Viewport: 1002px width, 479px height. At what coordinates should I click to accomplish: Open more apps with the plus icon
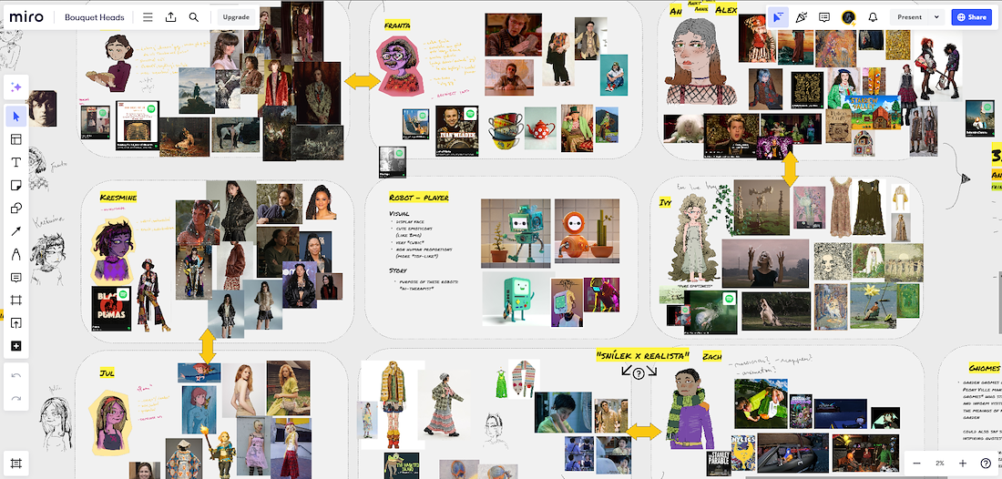(16, 346)
